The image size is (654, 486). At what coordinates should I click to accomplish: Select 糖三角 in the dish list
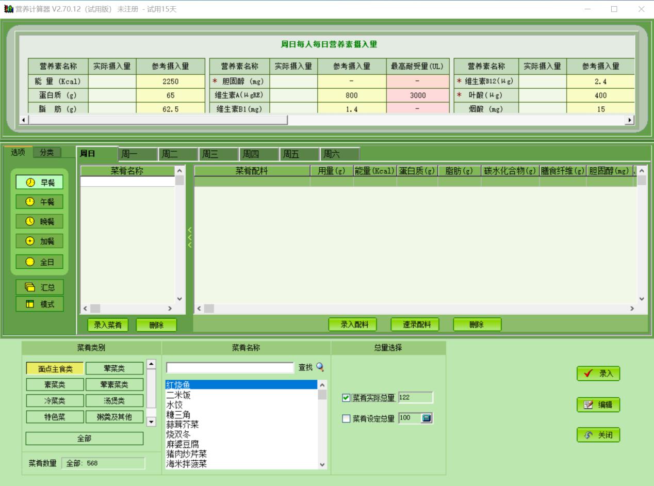tap(241, 415)
